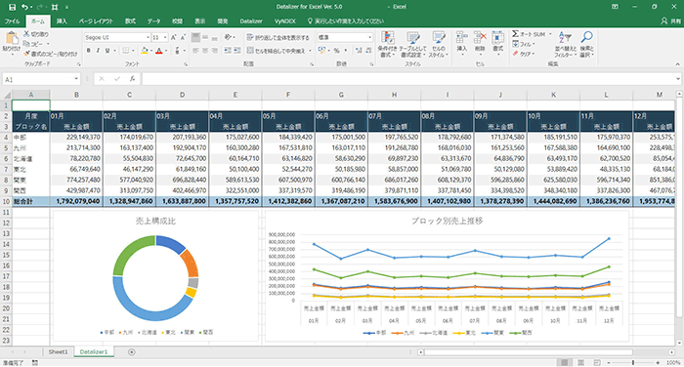Align text left
The width and height of the screenshot is (684, 367).
195,51
